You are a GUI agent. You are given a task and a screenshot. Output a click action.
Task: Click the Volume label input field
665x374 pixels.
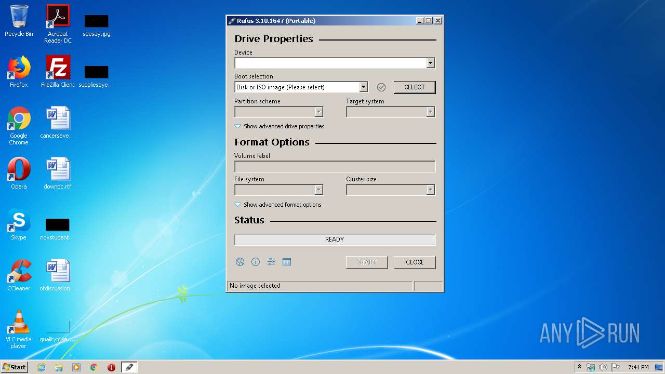[x=335, y=166]
